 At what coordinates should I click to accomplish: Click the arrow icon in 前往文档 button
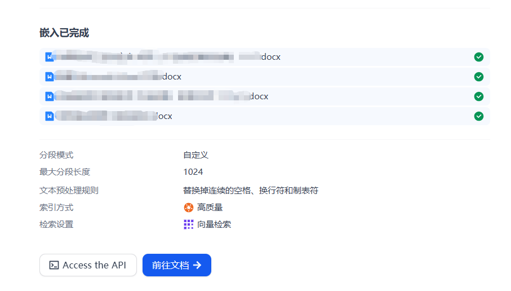coord(197,265)
